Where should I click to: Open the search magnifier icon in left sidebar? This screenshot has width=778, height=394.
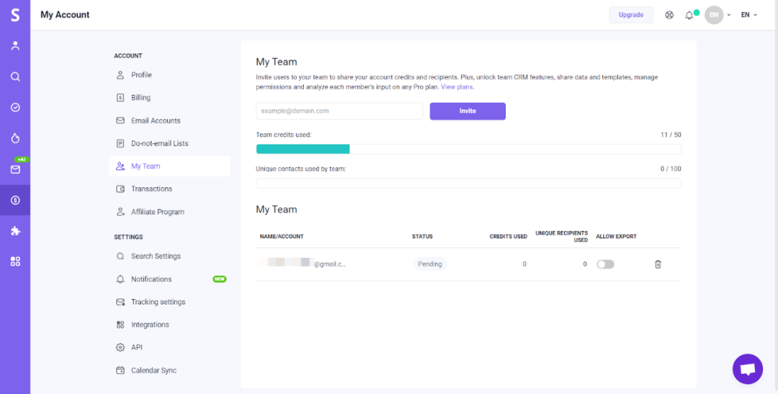tap(15, 77)
